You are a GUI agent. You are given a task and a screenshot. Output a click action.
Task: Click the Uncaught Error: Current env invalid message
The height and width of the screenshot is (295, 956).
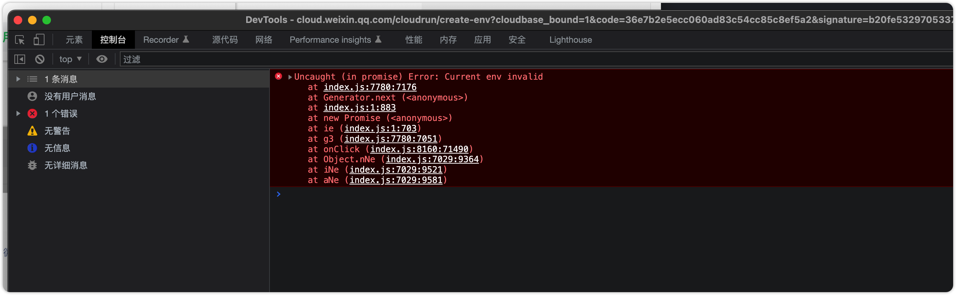418,77
